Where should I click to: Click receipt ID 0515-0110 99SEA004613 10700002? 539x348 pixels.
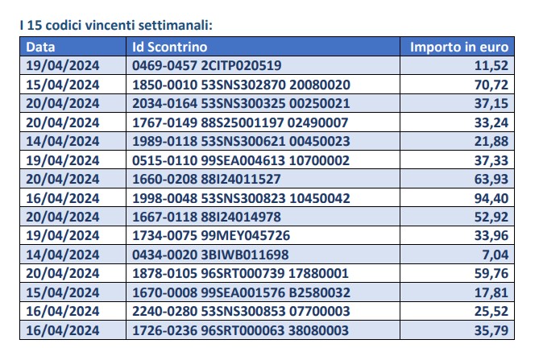coord(241,160)
